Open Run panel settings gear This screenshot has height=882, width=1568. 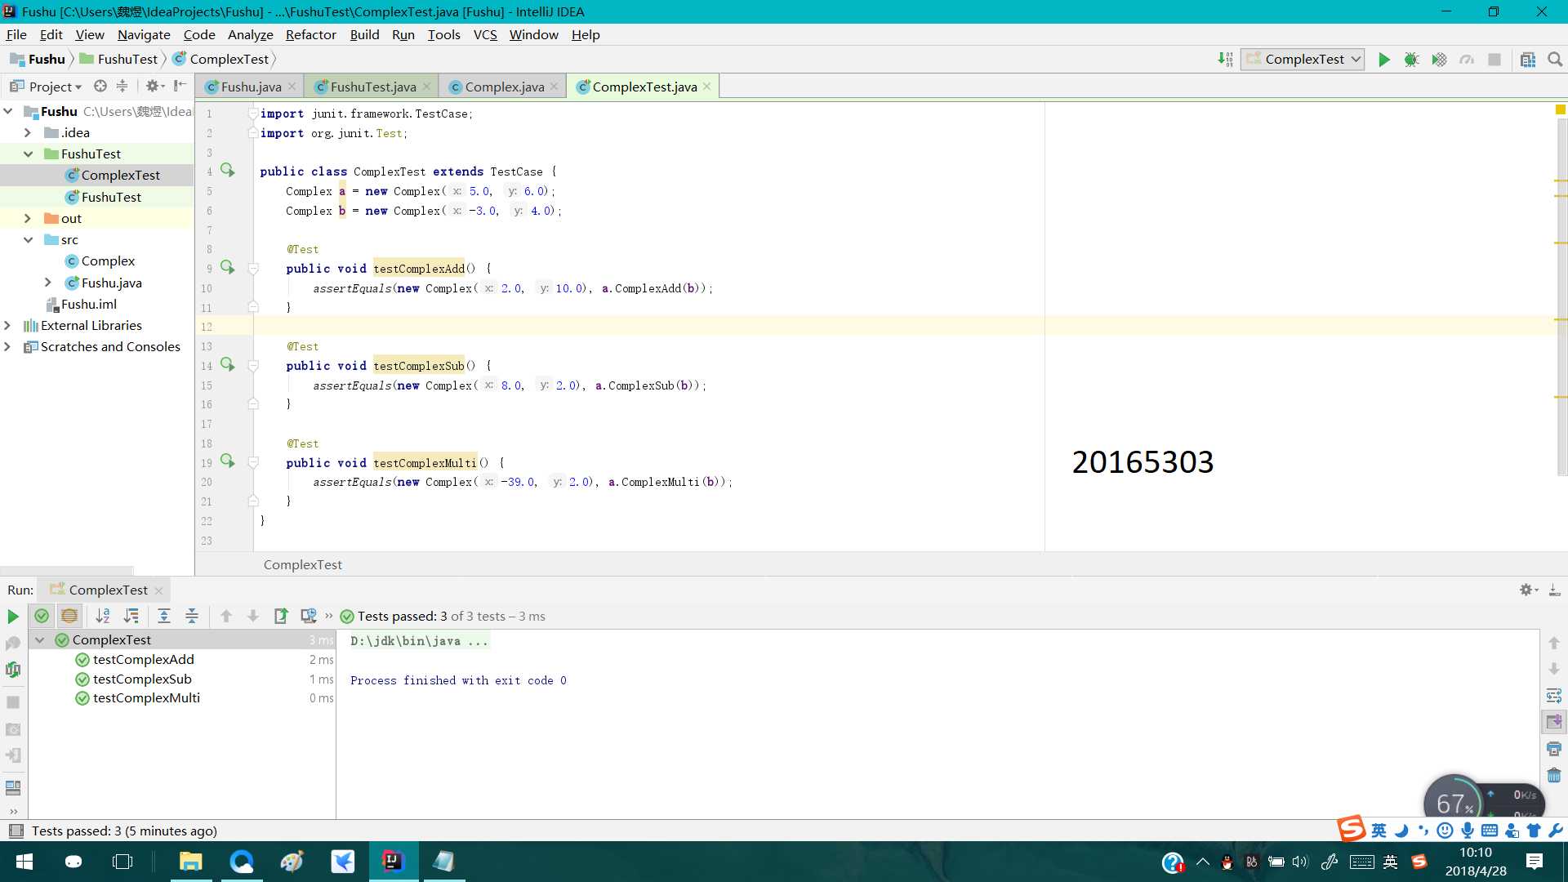click(x=1527, y=590)
